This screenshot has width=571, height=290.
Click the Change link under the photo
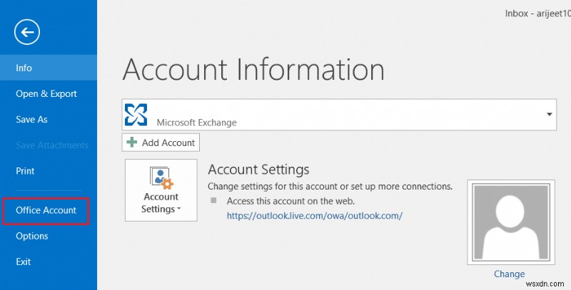pos(509,274)
